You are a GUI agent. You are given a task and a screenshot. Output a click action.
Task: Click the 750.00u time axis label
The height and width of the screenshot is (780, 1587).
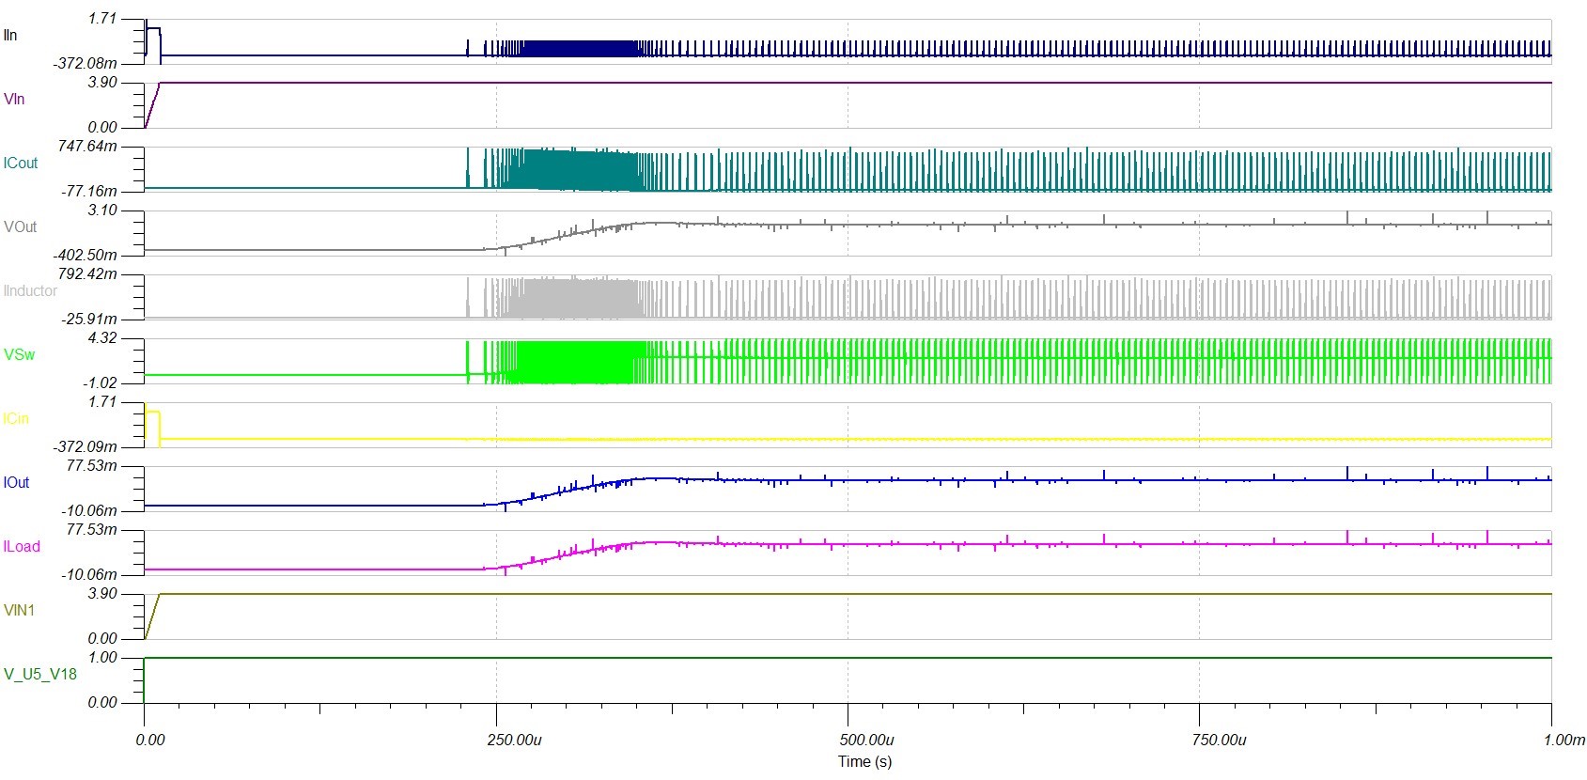1218,741
